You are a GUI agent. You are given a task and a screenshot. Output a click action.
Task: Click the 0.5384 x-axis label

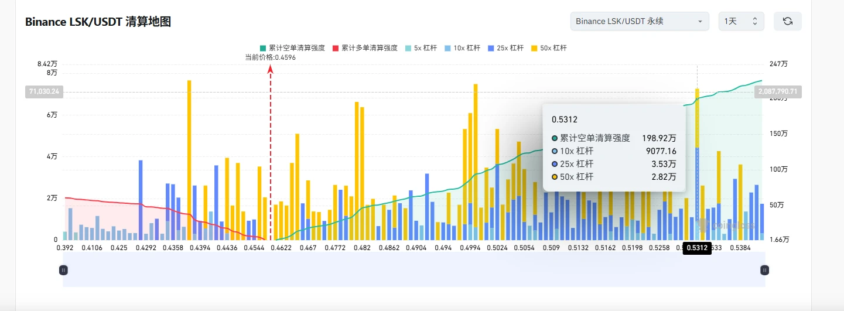click(x=741, y=248)
